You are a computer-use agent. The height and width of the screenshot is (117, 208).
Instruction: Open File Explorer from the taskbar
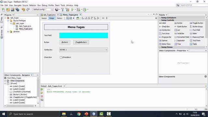[64, 114]
